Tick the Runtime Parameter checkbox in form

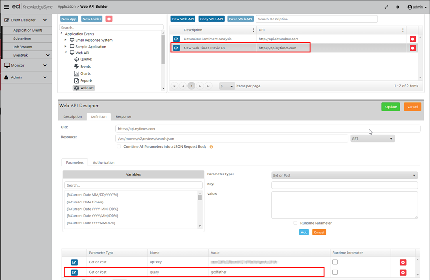pyautogui.click(x=296, y=223)
